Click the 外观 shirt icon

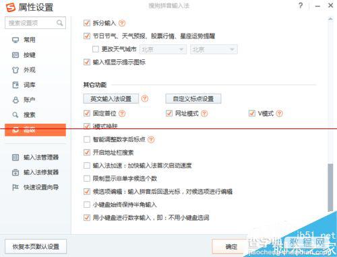[x=16, y=70]
